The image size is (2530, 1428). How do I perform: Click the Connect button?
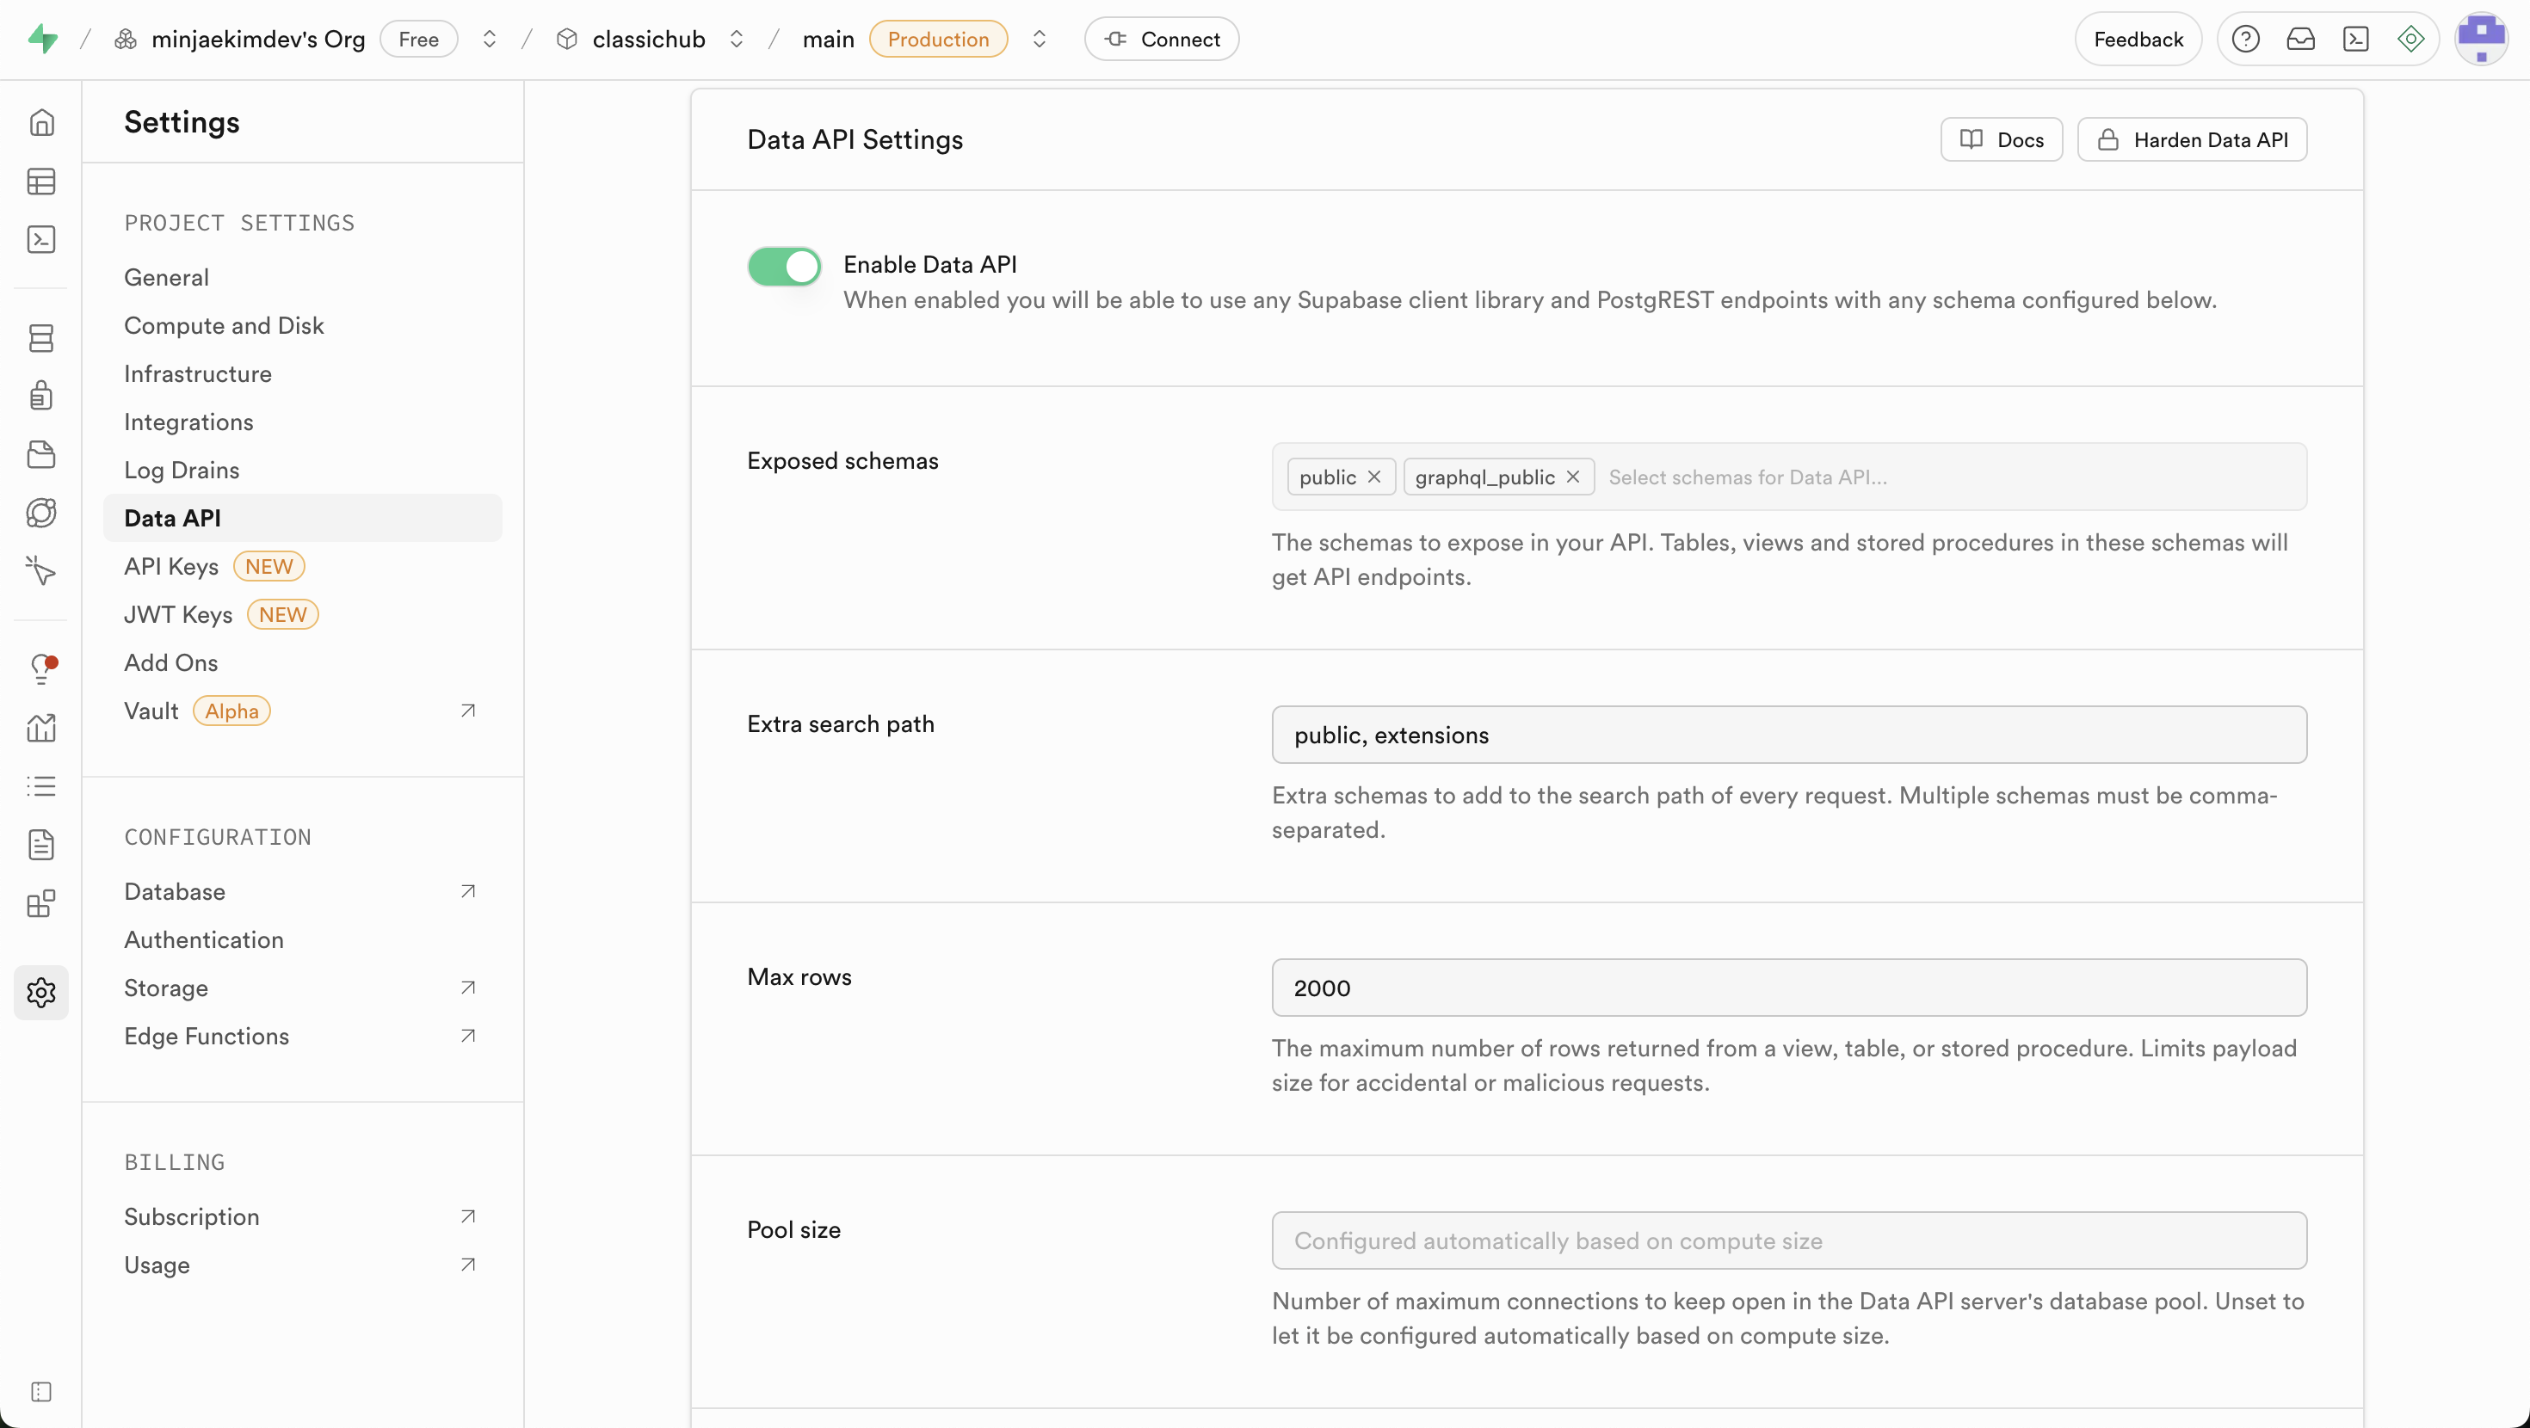[x=1161, y=40]
